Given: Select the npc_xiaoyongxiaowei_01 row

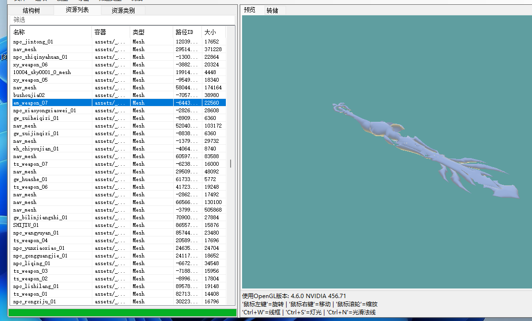Looking at the screenshot, I should pos(119,110).
